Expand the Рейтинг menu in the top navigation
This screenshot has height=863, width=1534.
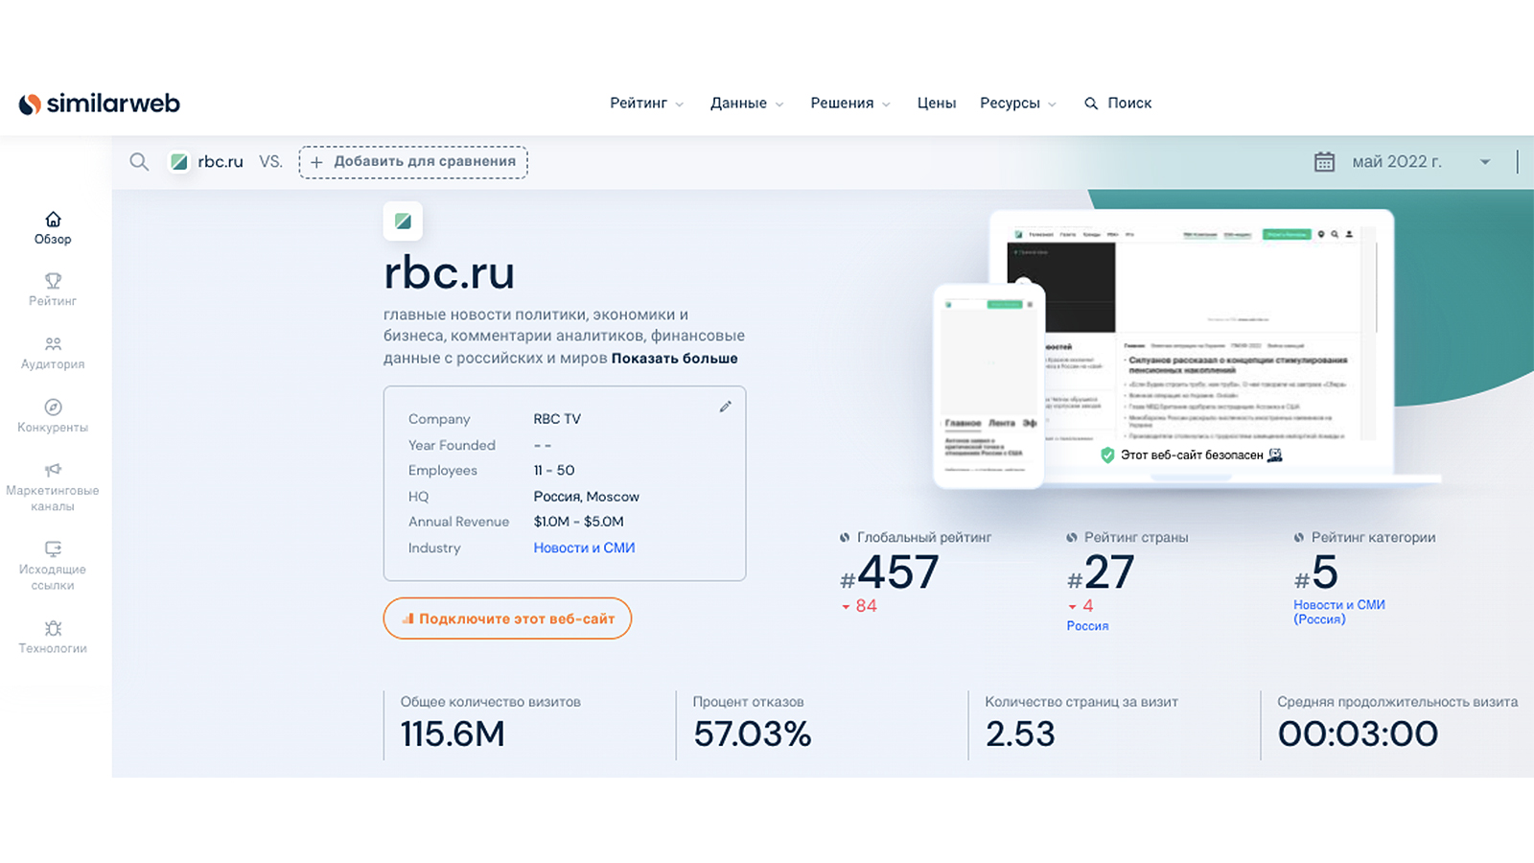coord(647,104)
